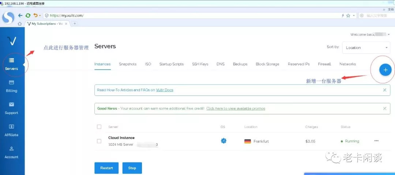Screen dimensions: 395x175
Task: Click the 1024 MB Server text
Action: [x=121, y=145]
